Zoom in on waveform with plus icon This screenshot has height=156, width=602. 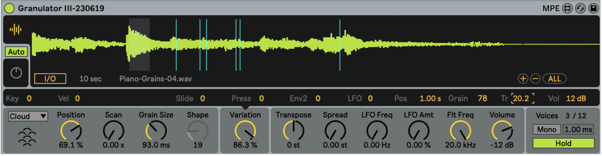point(523,79)
